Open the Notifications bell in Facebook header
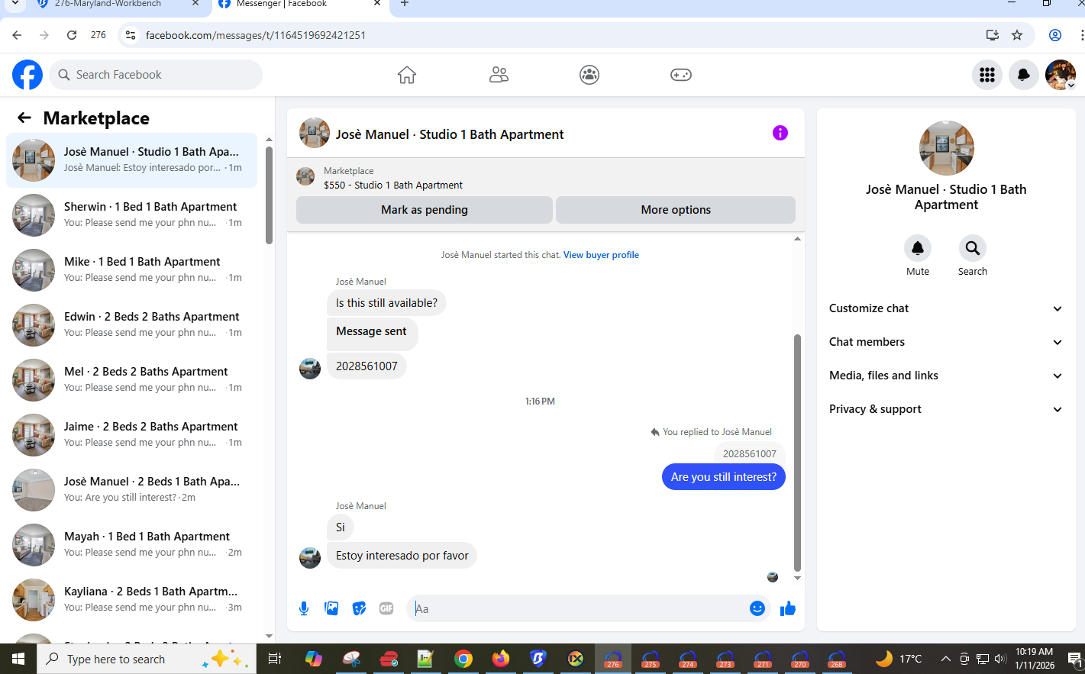Viewport: 1085px width, 674px height. (x=1024, y=75)
